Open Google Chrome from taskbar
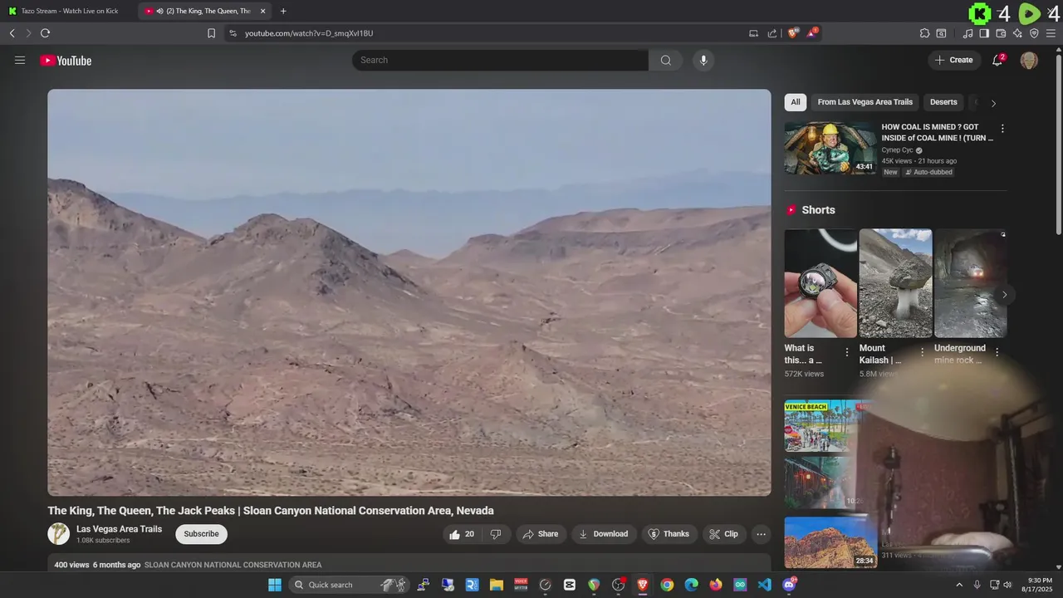The width and height of the screenshot is (1063, 598). tap(667, 585)
